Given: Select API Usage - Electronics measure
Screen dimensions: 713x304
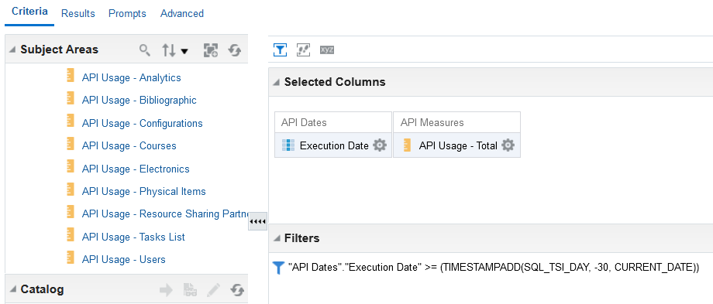Looking at the screenshot, I should point(136,169).
